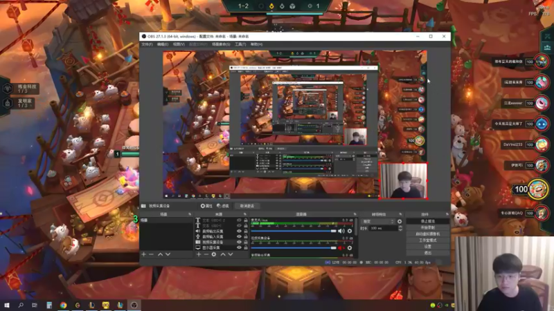Open the 视图(V) menu in OBS
554x311 pixels.
179,44
